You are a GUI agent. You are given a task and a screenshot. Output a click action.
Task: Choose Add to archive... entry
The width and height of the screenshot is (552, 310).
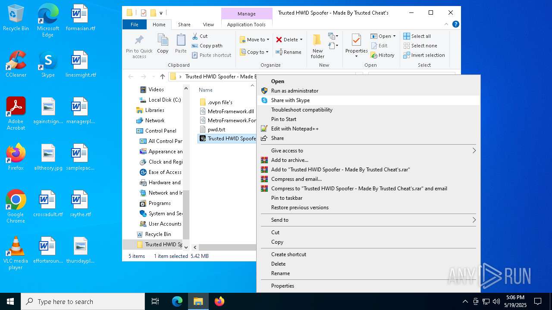point(368,160)
